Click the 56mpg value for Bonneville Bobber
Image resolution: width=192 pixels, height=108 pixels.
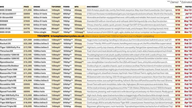pyautogui.click(x=78, y=66)
